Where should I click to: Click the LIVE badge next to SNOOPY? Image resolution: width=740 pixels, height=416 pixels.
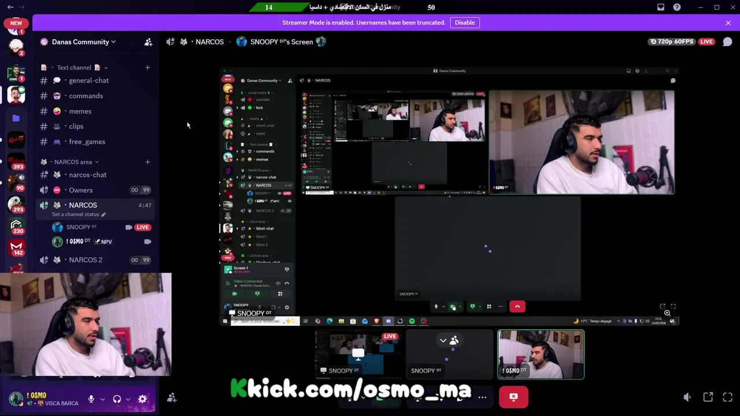[x=143, y=227]
